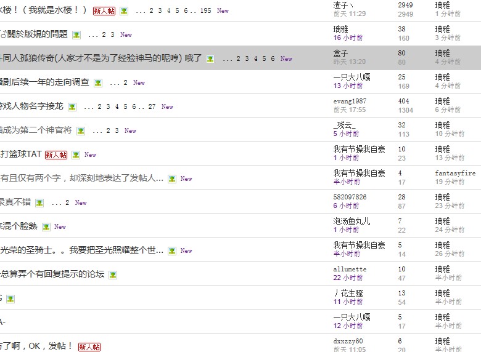
Task: Click post time 22 小时前
Action: pyautogui.click(x=348, y=278)
